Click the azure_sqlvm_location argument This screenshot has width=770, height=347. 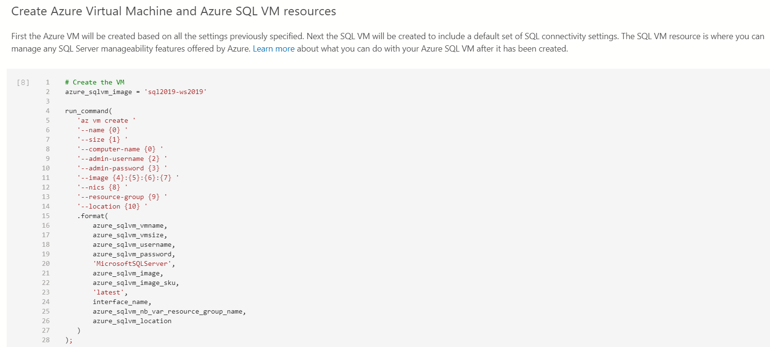click(132, 321)
